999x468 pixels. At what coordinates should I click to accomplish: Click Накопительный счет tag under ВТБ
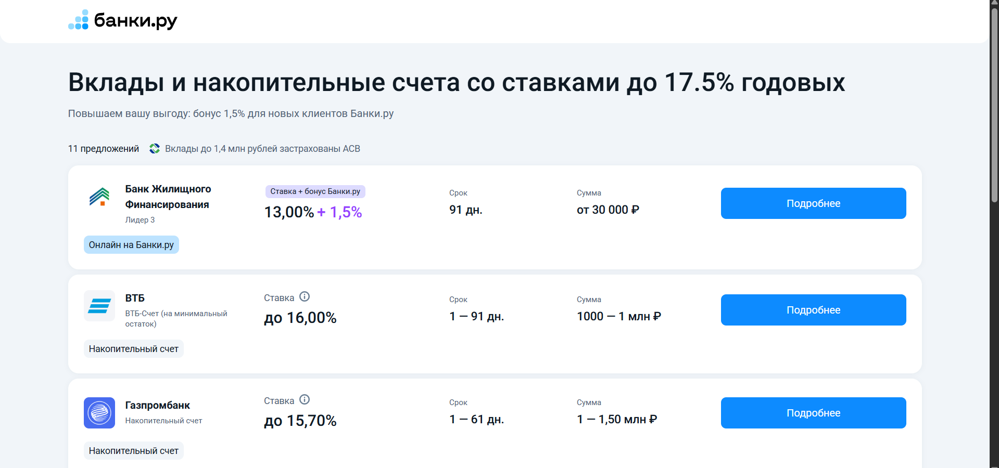point(133,349)
